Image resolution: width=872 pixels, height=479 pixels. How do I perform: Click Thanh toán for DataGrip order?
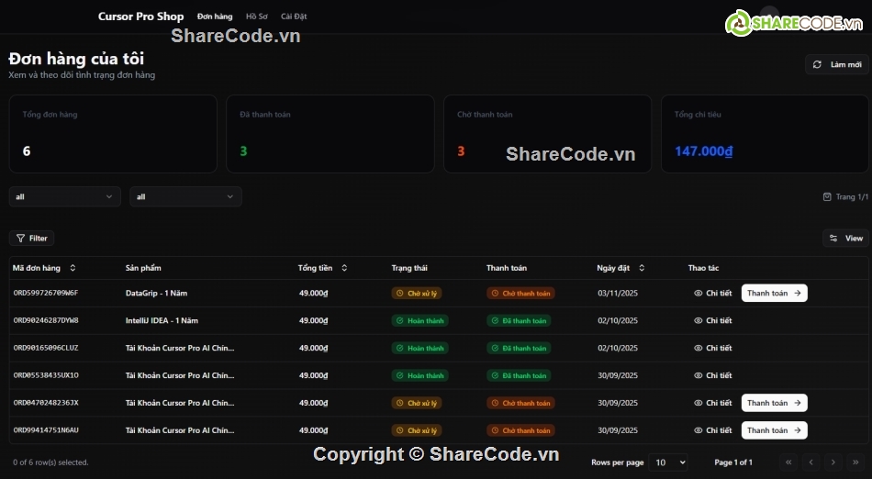point(774,293)
